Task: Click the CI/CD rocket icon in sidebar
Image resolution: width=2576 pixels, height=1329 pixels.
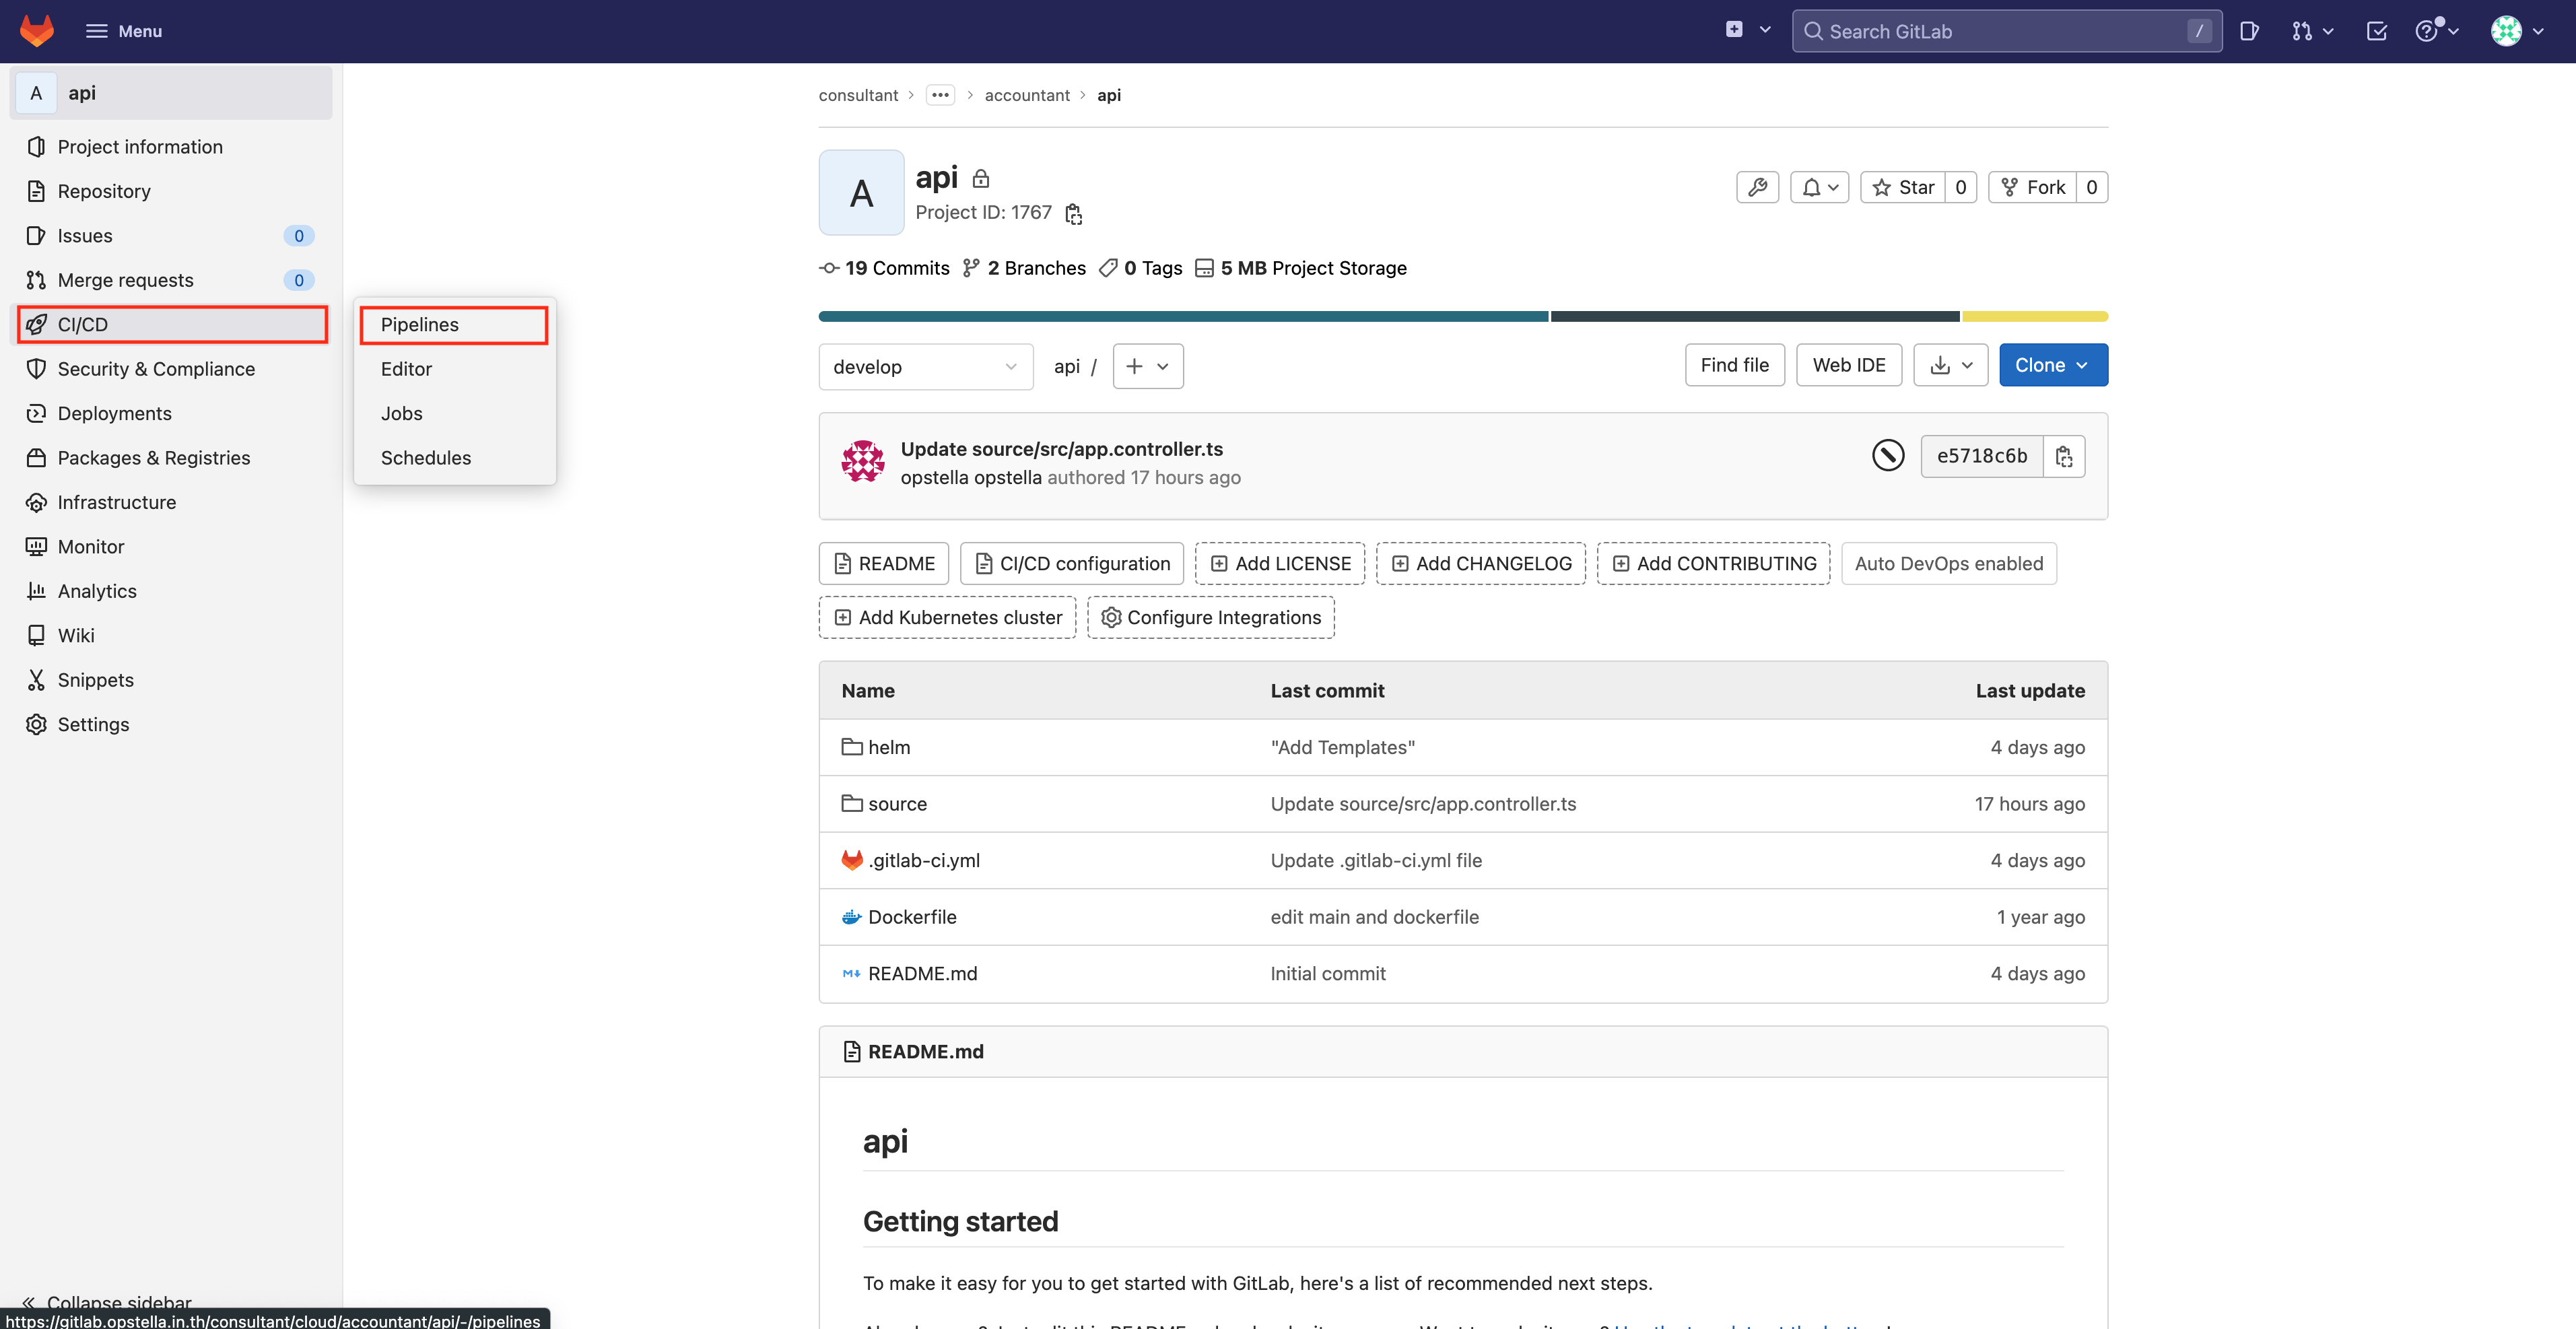Action: (36, 324)
